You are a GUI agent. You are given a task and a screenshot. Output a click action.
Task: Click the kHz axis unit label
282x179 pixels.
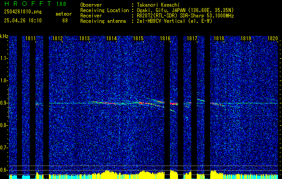pos(4,36)
